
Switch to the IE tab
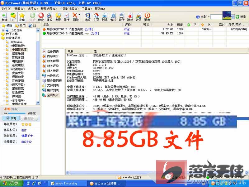pyautogui.click(x=32, y=26)
